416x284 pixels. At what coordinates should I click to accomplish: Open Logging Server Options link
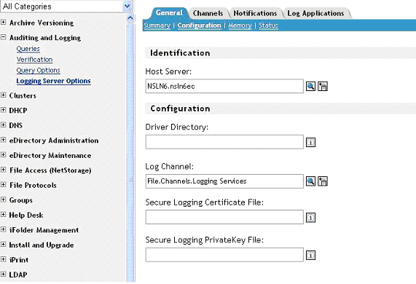[54, 81]
